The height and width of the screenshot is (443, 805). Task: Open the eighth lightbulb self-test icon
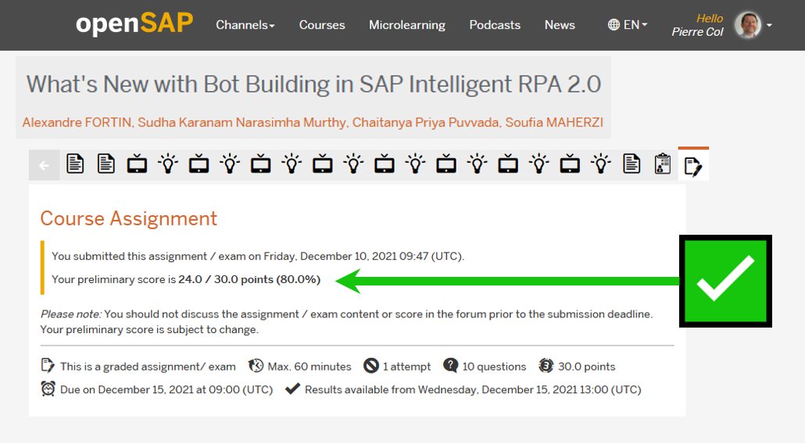coord(601,164)
